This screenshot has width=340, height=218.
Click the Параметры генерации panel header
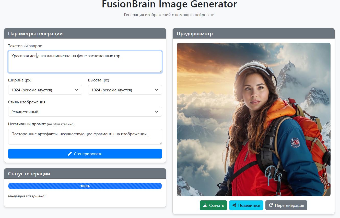click(85, 33)
